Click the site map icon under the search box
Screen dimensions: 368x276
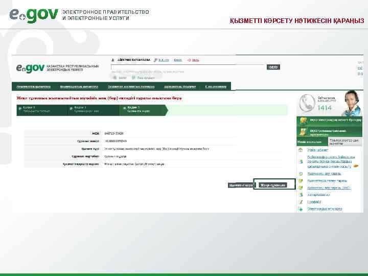click(x=133, y=78)
